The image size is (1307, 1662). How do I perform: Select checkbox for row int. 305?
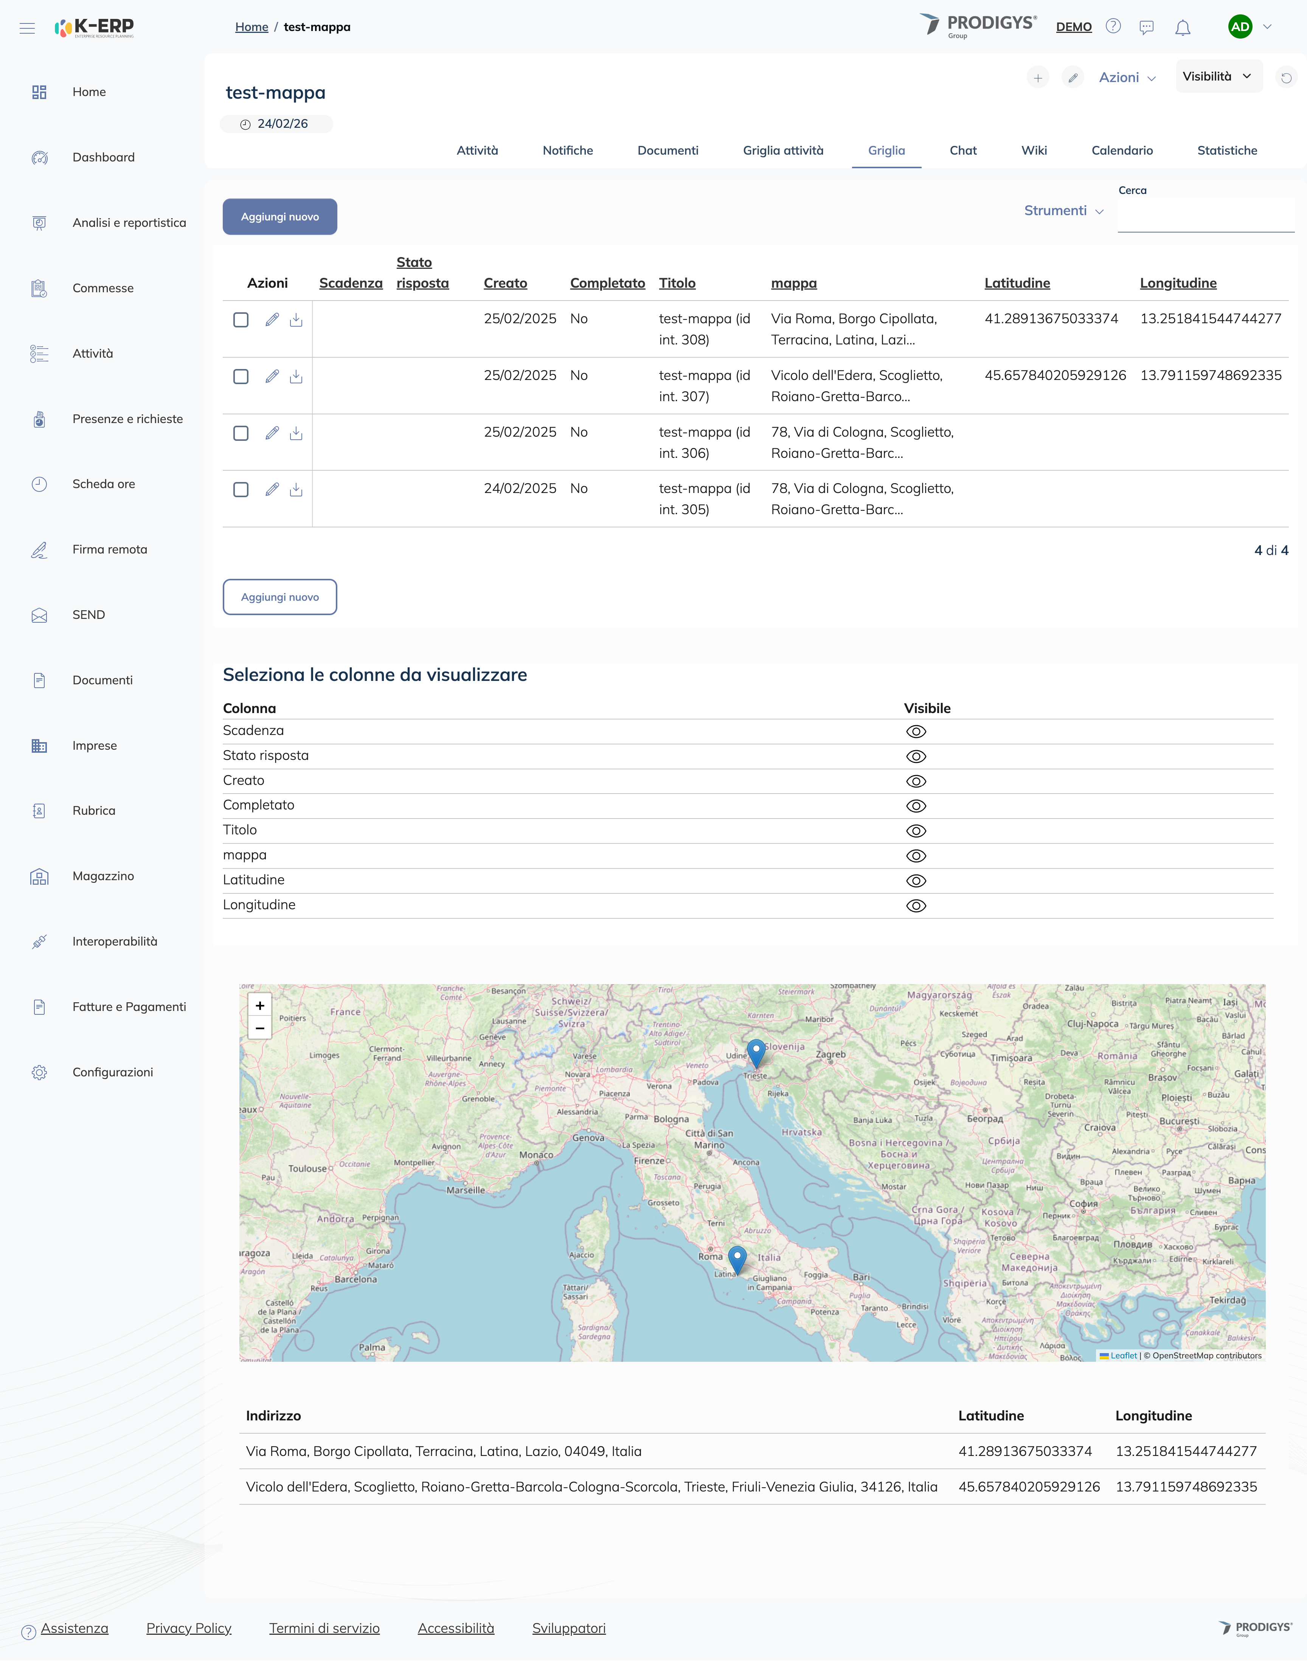click(240, 490)
